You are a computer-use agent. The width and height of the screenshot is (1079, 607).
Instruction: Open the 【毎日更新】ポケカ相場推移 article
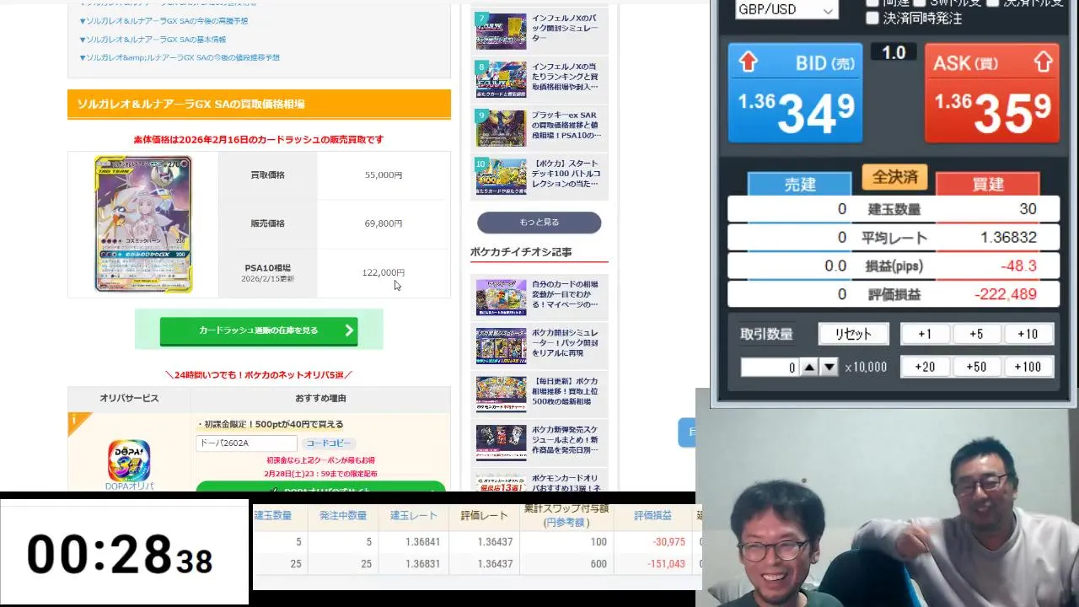pyautogui.click(x=539, y=393)
